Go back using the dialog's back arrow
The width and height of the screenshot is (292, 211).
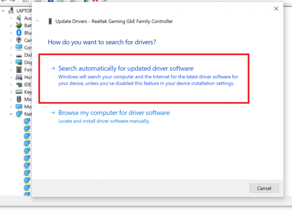point(38,21)
